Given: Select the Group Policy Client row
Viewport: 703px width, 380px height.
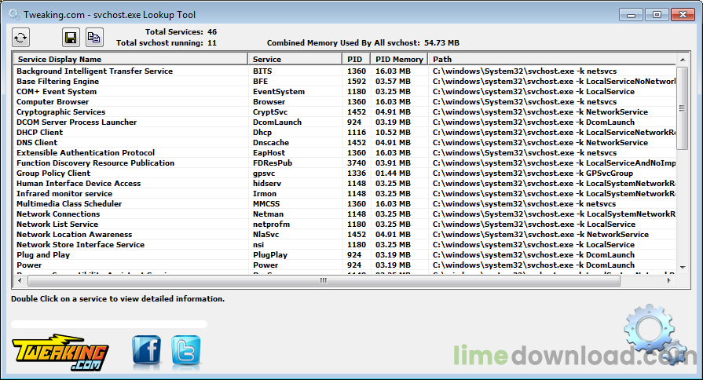Looking at the screenshot, I should tap(53, 174).
